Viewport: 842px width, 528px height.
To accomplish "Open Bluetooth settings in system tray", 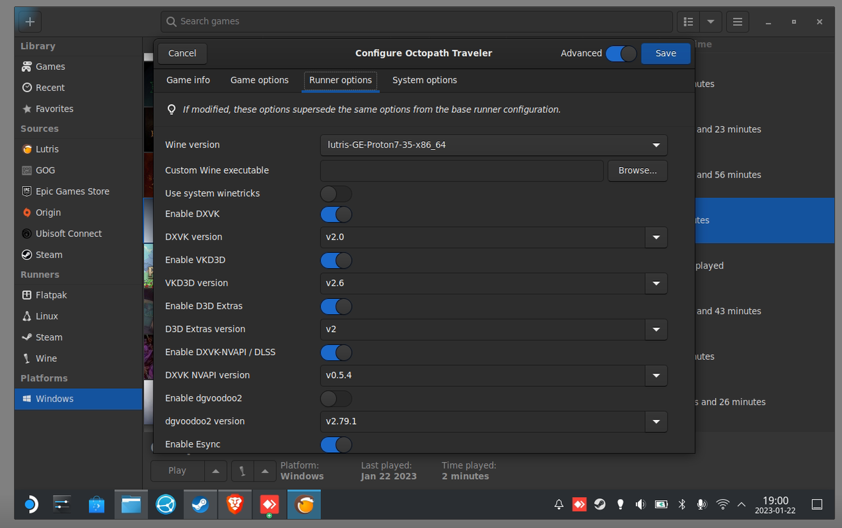I will 682,505.
